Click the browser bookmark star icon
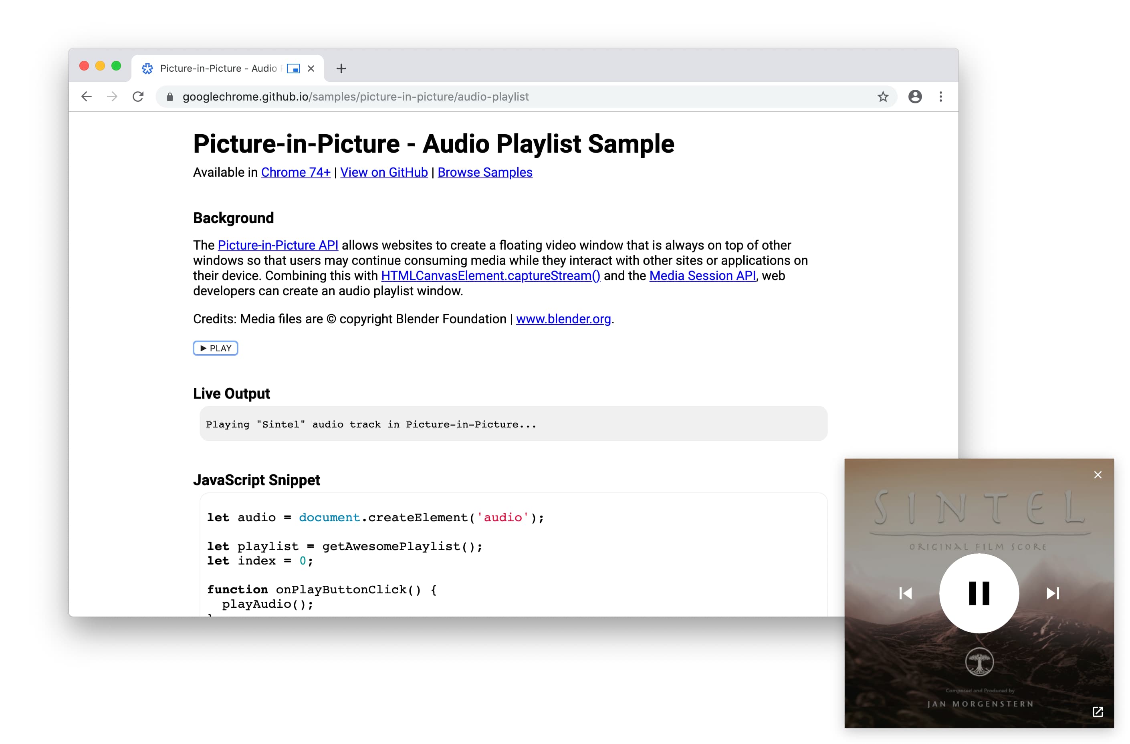The height and width of the screenshot is (744, 1130). point(883,97)
